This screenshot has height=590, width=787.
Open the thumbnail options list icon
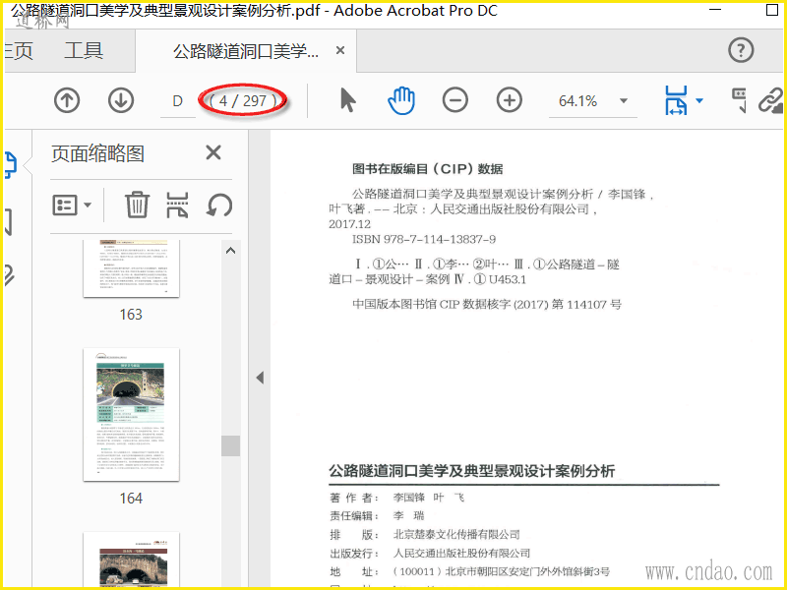click(65, 205)
